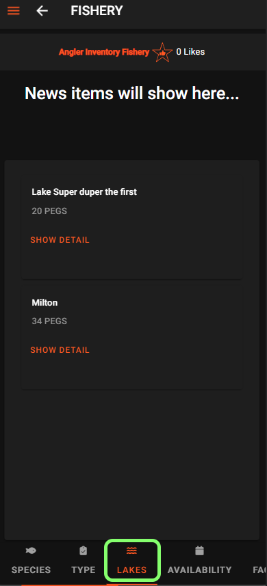
Task: Open the partially visible FAQ tab
Action: pyautogui.click(x=260, y=570)
